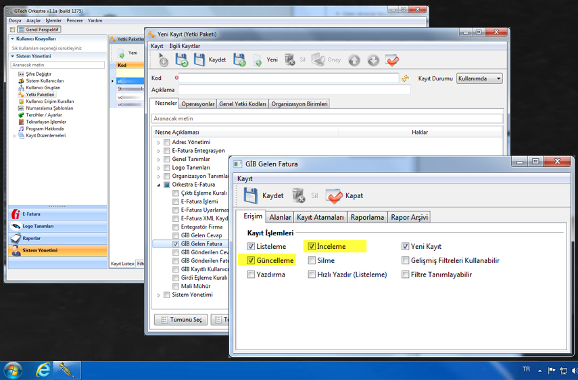578x380 pixels.
Task: Enable Hızlı Yazdır (Listeleme) checkbox
Action: 312,275
